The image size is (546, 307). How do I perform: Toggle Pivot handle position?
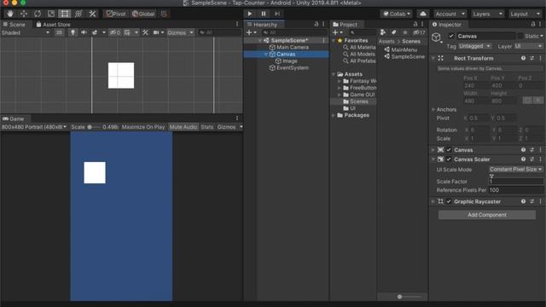pos(116,14)
